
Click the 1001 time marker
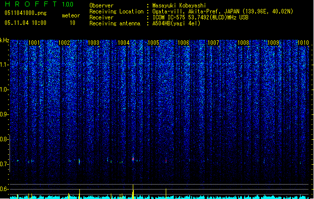(34, 42)
